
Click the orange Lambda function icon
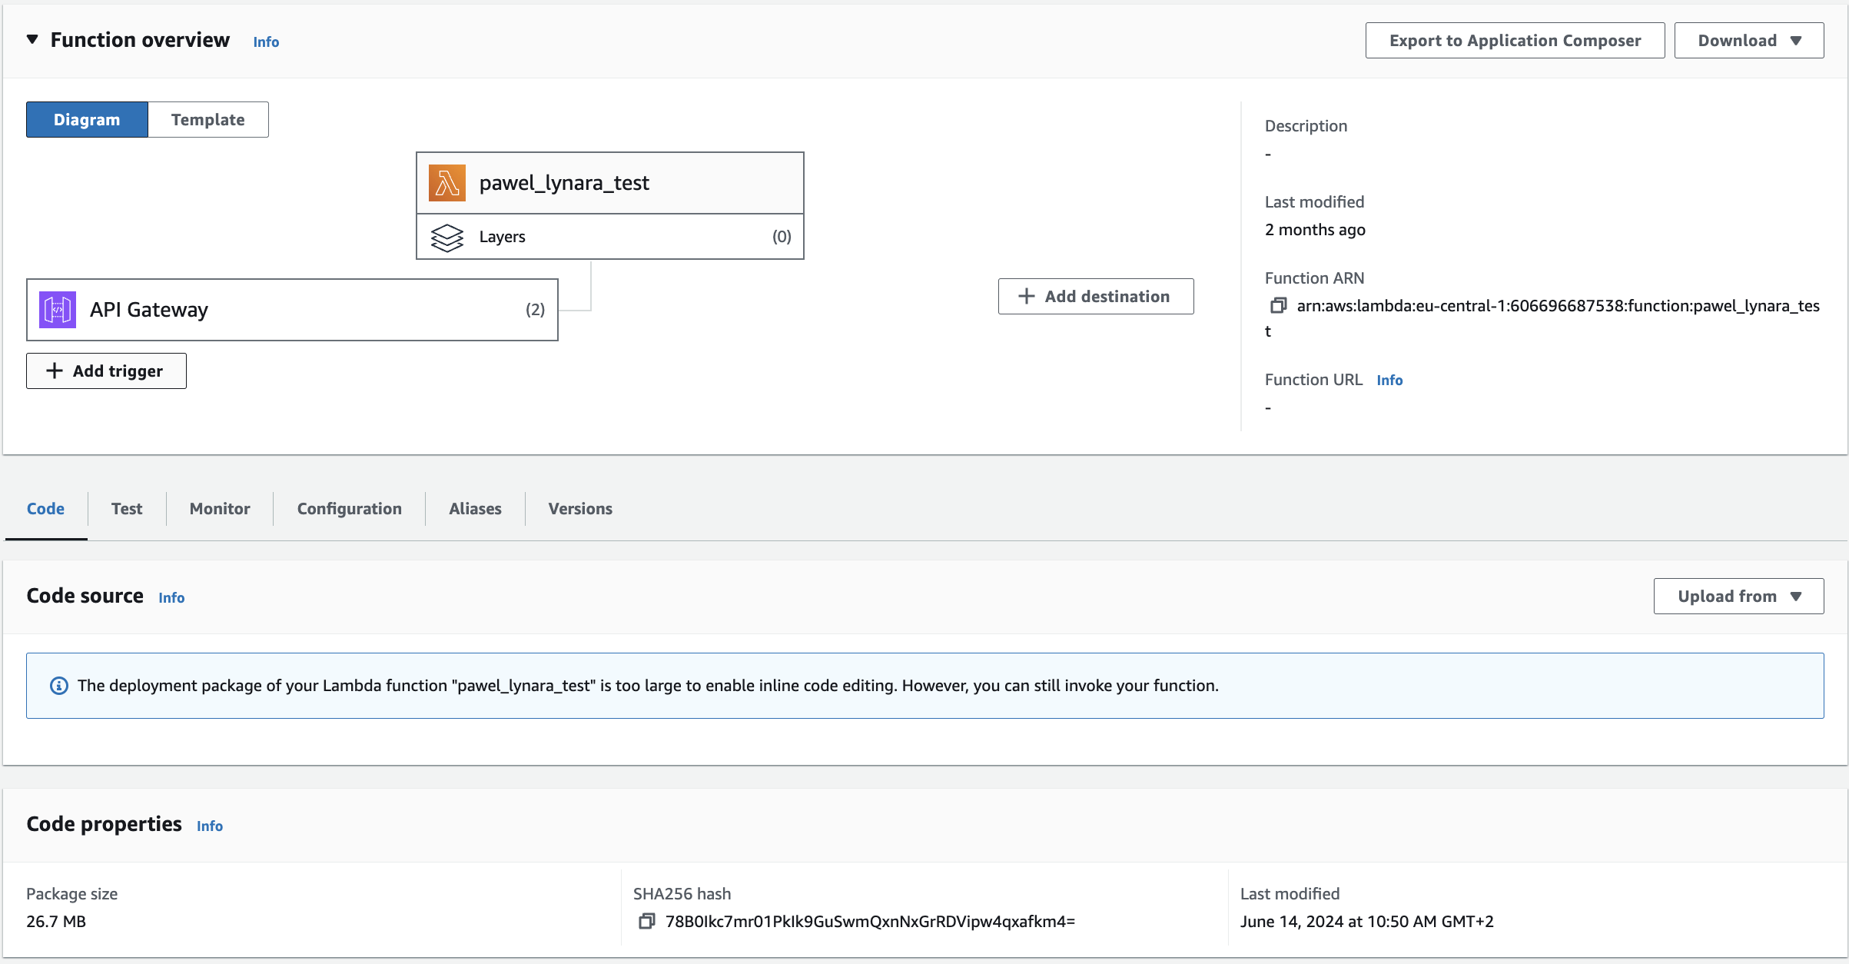coord(447,183)
